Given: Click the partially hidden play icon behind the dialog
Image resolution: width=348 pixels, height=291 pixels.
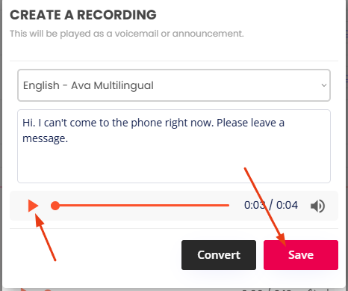Looking at the screenshot, I should click(x=24, y=290).
